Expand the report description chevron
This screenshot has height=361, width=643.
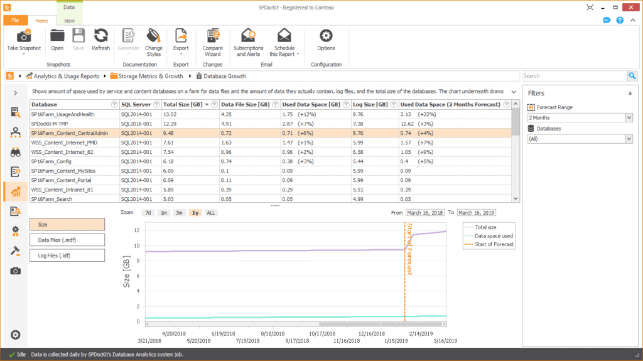pos(514,92)
